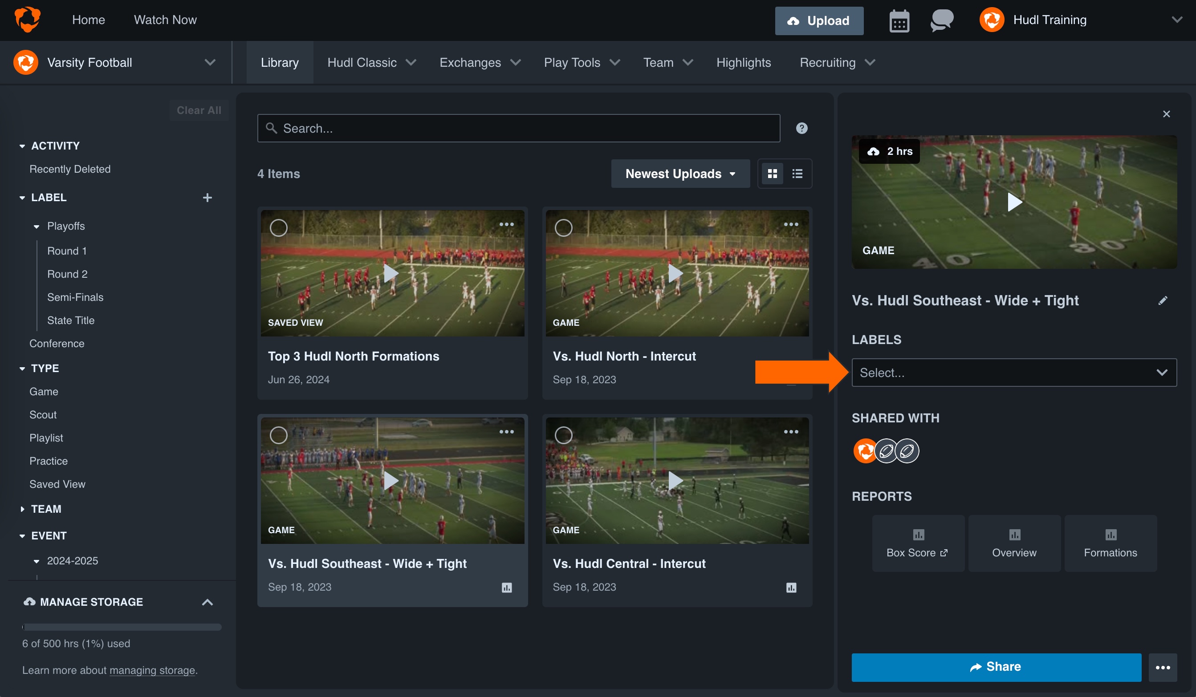
Task: Open the help icon beside search
Action: pos(802,128)
